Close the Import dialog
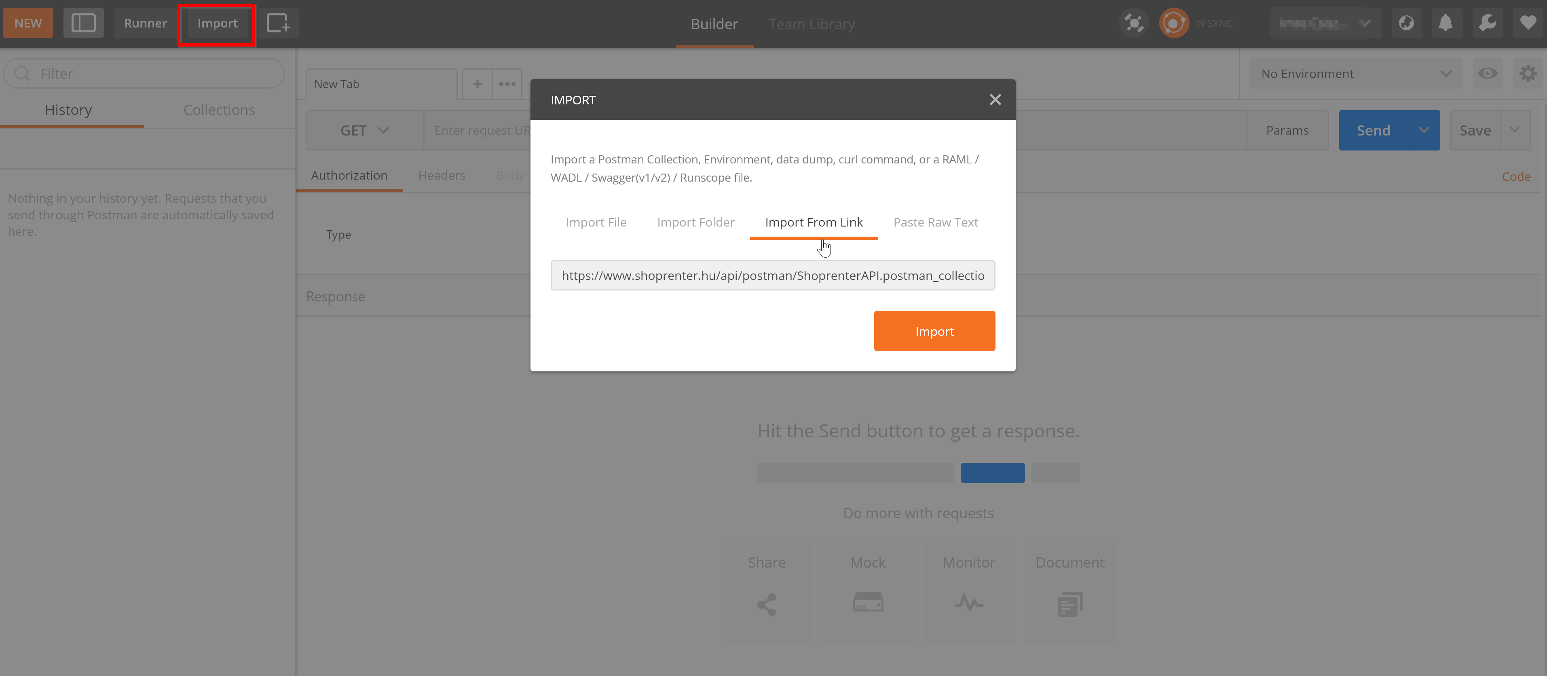Screen dimensions: 1547x676 995,100
